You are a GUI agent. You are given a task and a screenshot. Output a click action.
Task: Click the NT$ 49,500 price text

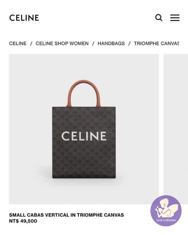23,221
